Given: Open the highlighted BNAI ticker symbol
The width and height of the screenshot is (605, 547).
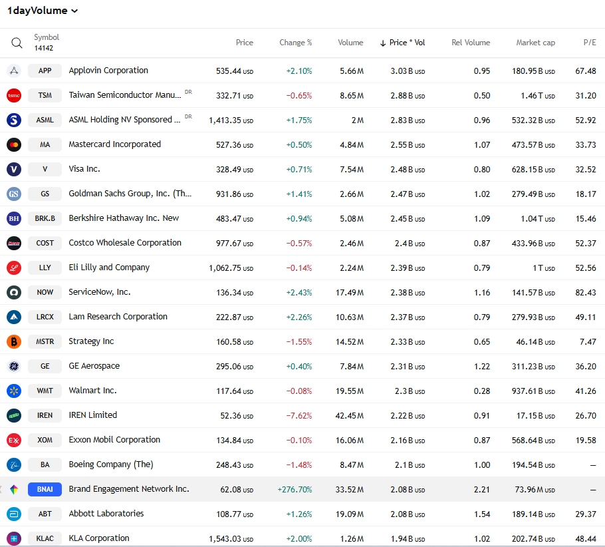Looking at the screenshot, I should pos(45,490).
